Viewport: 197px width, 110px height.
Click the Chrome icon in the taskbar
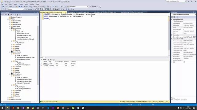pos(18,108)
